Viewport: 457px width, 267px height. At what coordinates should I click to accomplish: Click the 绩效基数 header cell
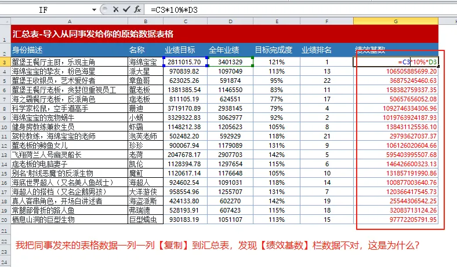[x=396, y=50]
